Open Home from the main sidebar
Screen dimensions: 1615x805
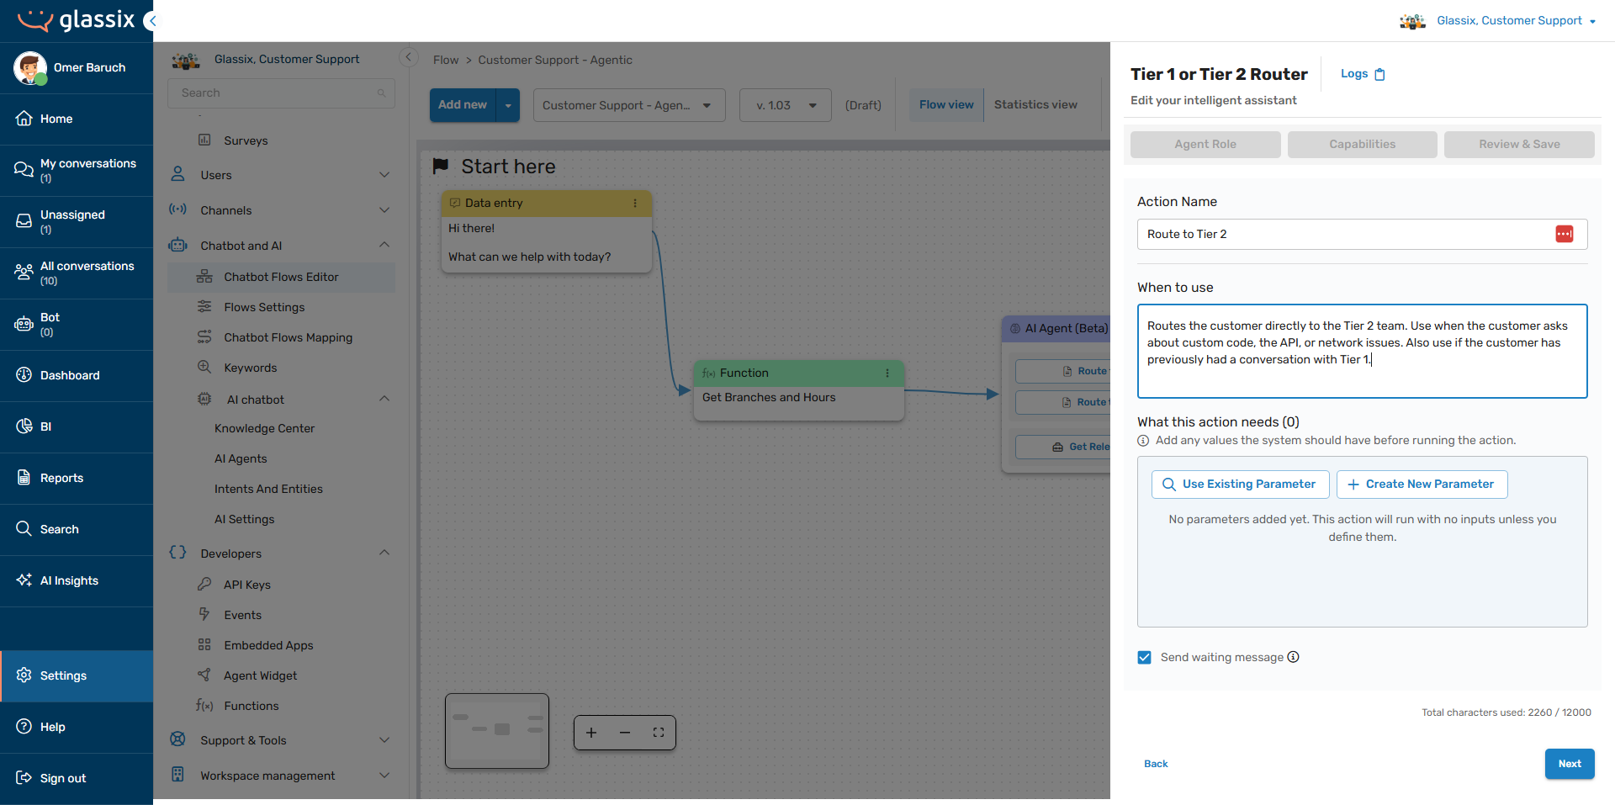(x=77, y=119)
